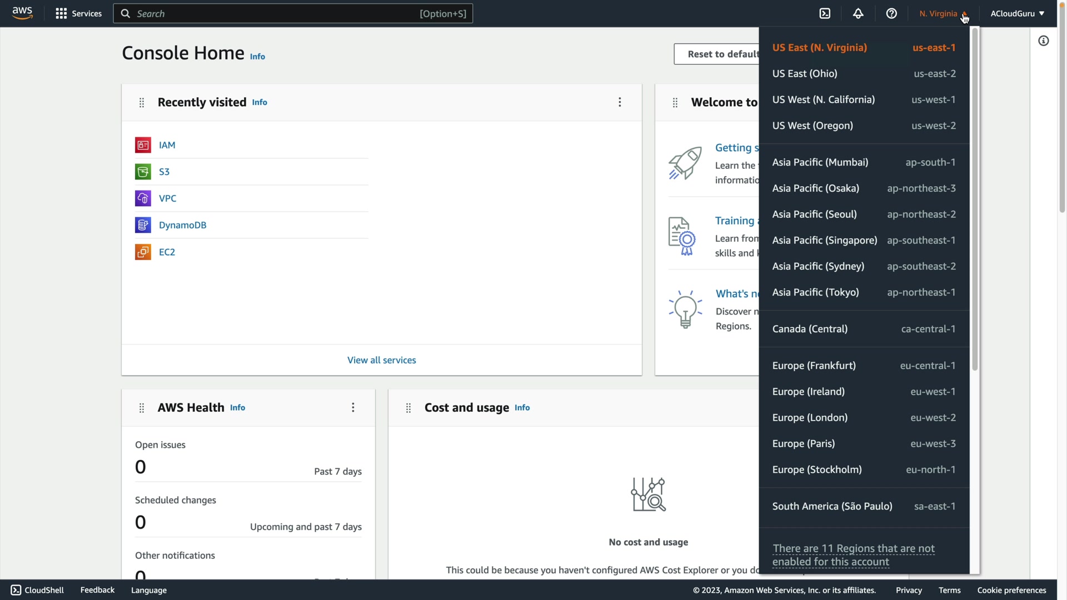This screenshot has width=1067, height=600.
Task: Click the region list scrollbar
Action: (975, 200)
